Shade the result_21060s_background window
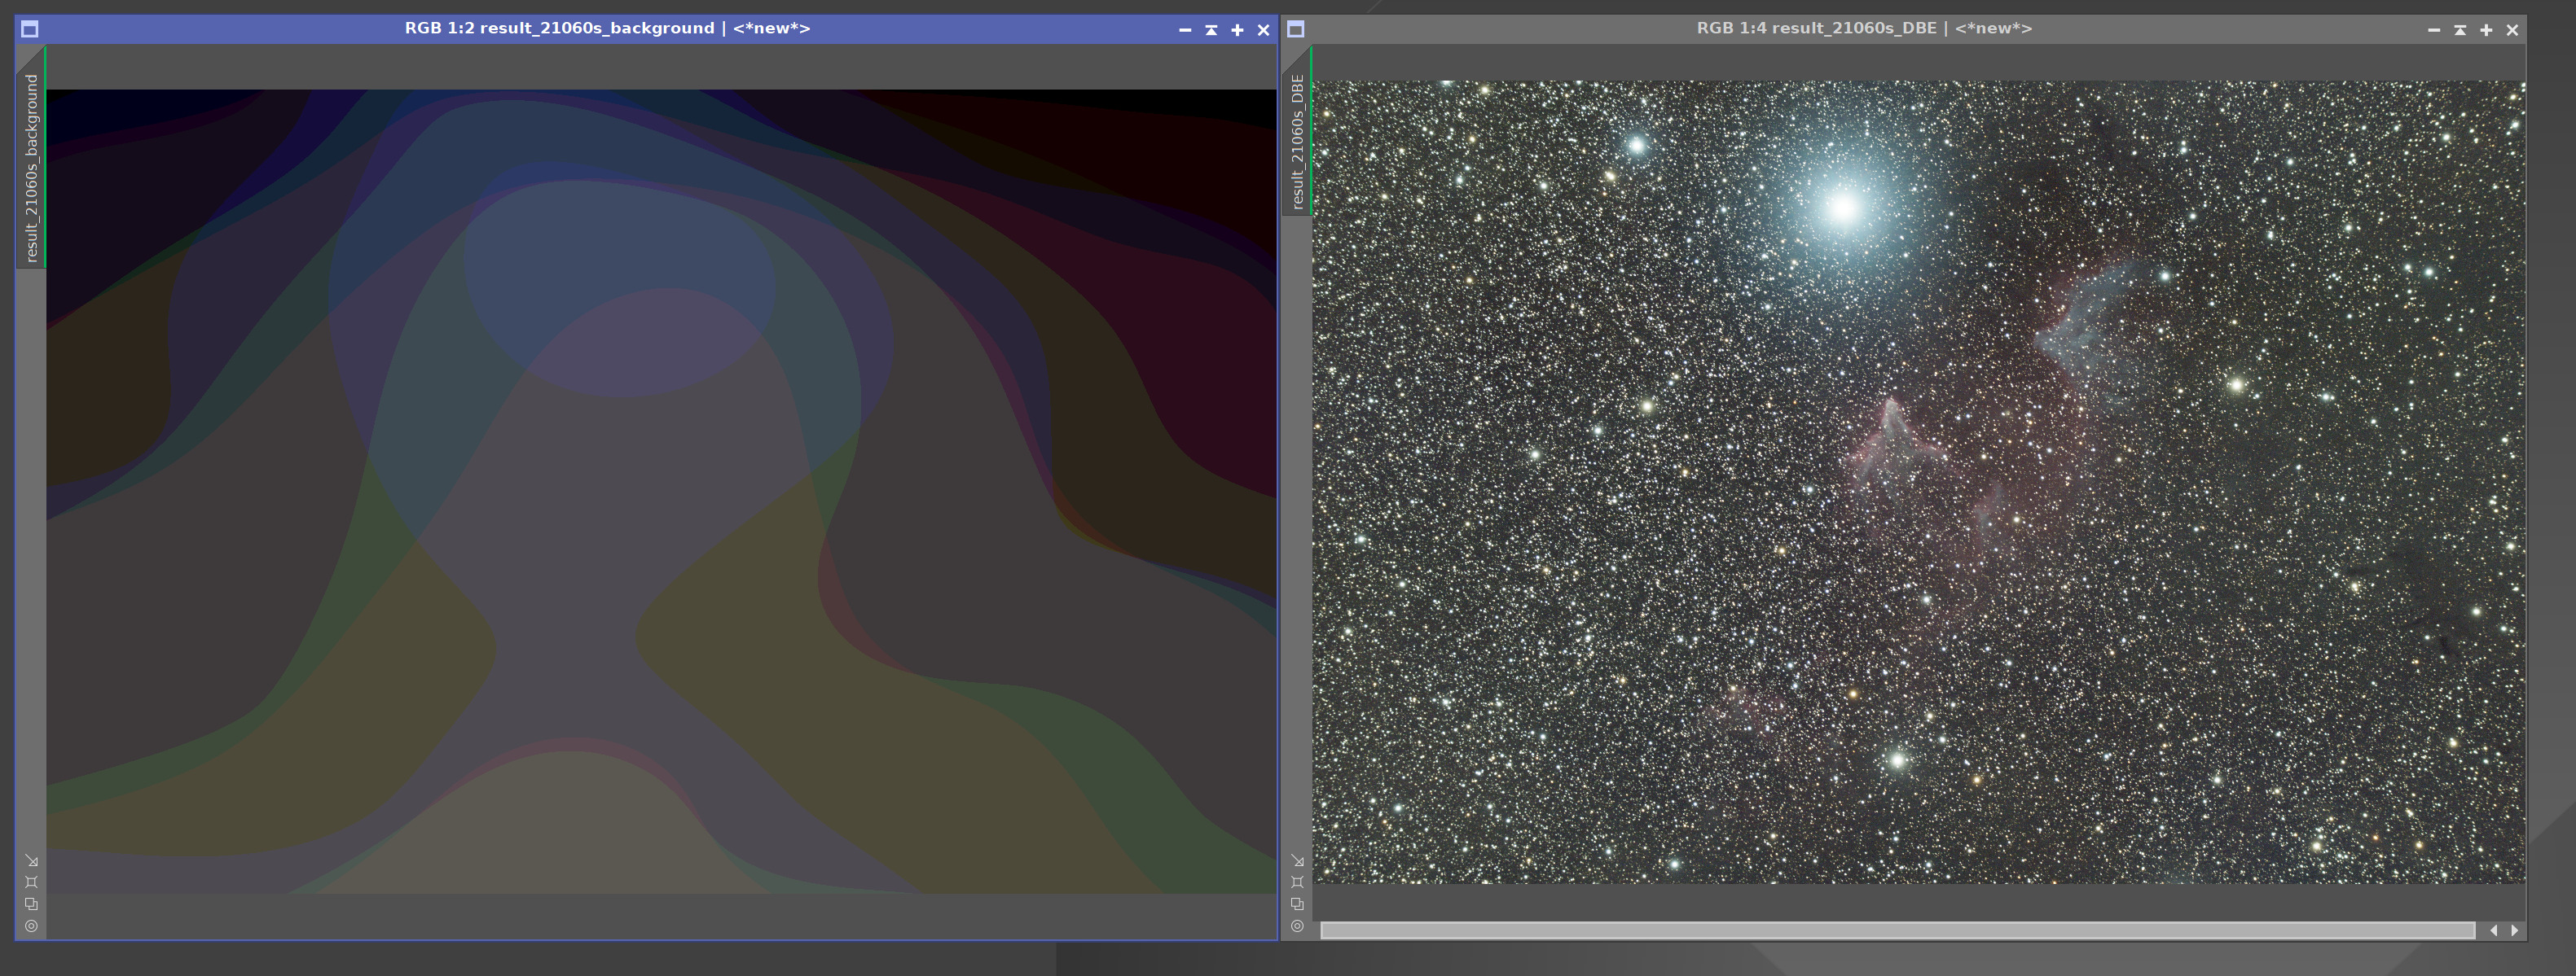Image resolution: width=2576 pixels, height=976 pixels. click(1211, 30)
